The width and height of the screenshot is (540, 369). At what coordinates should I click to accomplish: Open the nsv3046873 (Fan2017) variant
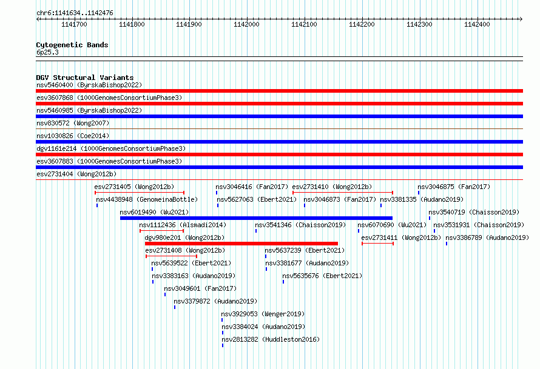[x=340, y=199]
